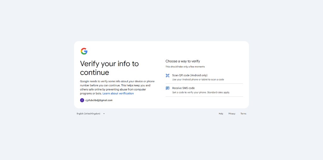Click 'Use your Android phone or tablet' description
The width and height of the screenshot is (323, 160).
tap(198, 80)
